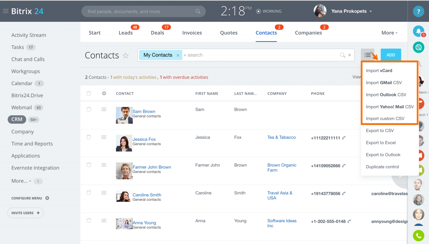Open the Companies tab

click(308, 33)
